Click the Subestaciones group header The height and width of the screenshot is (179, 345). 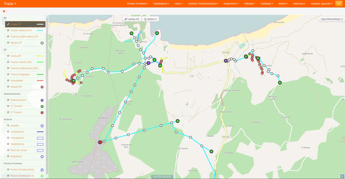[x=23, y=94]
